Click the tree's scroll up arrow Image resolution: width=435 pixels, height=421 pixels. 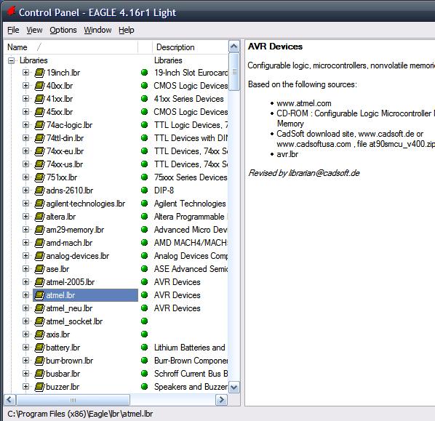click(x=234, y=47)
